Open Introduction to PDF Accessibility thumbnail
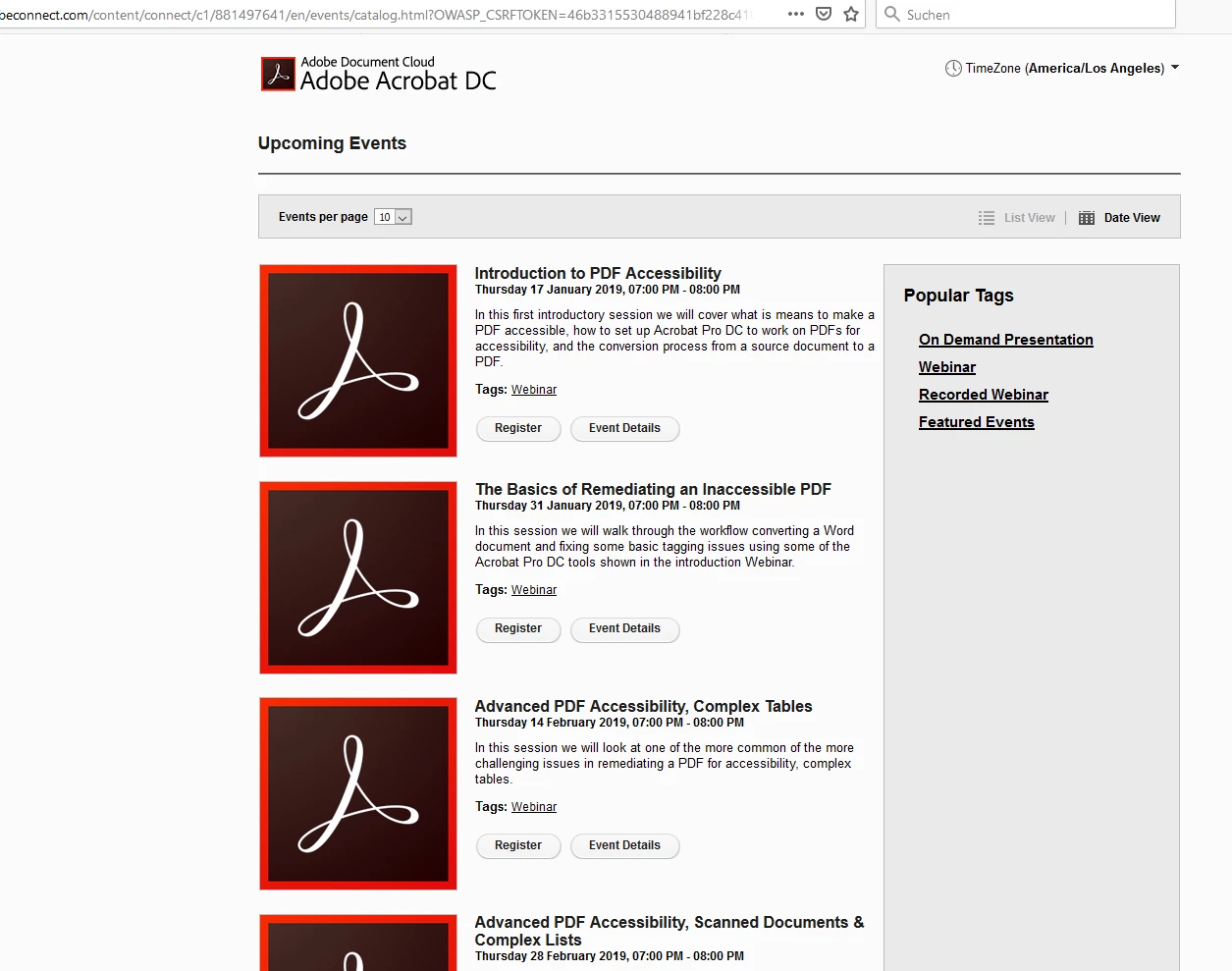Viewport: 1232px width, 971px height. (358, 360)
